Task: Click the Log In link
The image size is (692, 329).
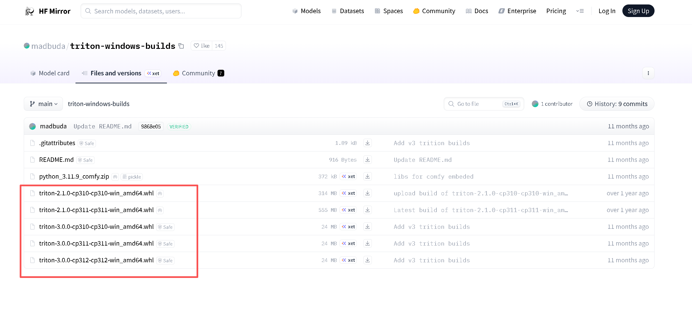Action: point(607,11)
